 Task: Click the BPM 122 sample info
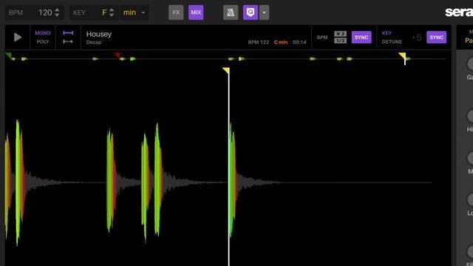click(258, 42)
